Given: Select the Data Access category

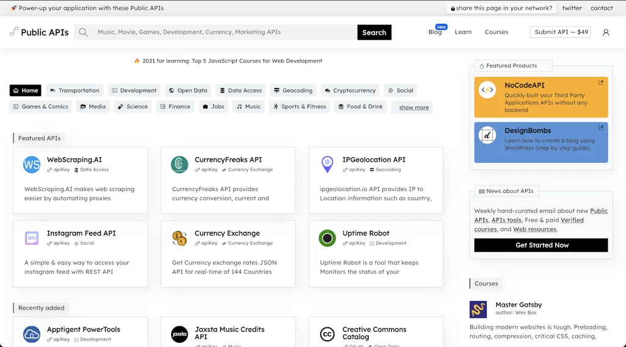Looking at the screenshot, I should point(241,91).
